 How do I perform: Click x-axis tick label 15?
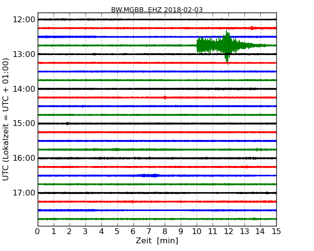tap(276, 232)
